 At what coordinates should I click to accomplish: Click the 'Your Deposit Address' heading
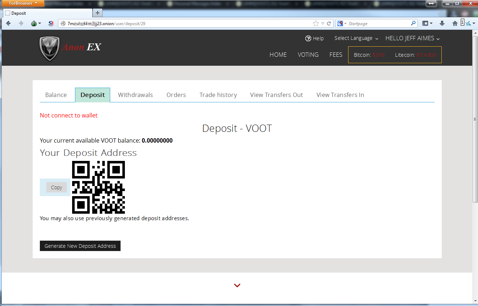tap(88, 153)
